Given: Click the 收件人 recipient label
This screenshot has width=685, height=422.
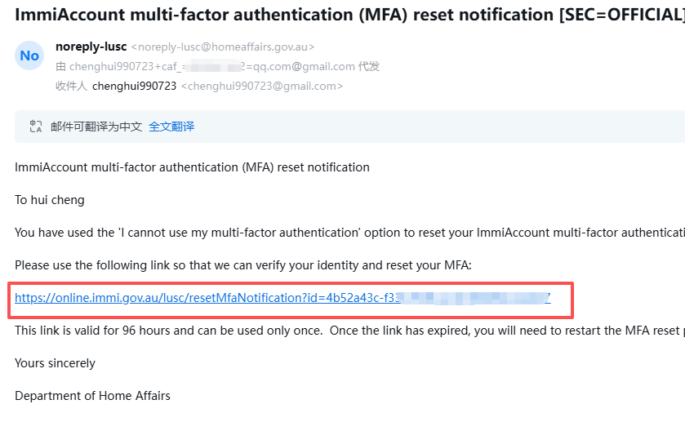Looking at the screenshot, I should coord(71,86).
